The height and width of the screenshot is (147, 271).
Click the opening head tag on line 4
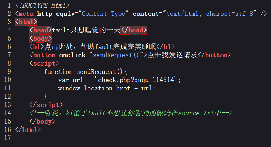tap(41, 30)
